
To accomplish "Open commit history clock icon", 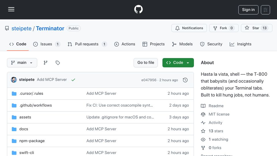I will coord(185,80).
